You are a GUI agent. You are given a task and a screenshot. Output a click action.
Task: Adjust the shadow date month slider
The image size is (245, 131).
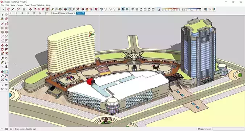(171, 9)
